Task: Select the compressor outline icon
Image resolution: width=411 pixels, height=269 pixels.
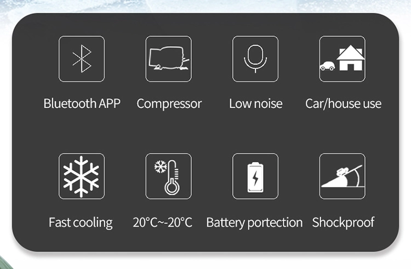Action: click(169, 59)
